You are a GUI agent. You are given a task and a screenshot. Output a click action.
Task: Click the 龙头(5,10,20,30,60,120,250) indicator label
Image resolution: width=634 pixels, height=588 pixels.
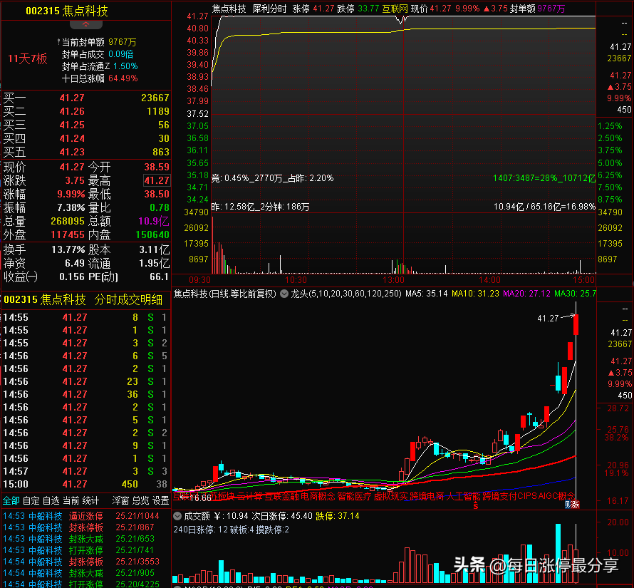click(346, 294)
